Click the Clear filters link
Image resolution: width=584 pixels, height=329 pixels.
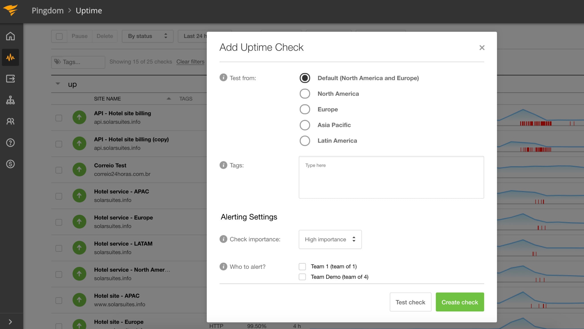coord(190,62)
